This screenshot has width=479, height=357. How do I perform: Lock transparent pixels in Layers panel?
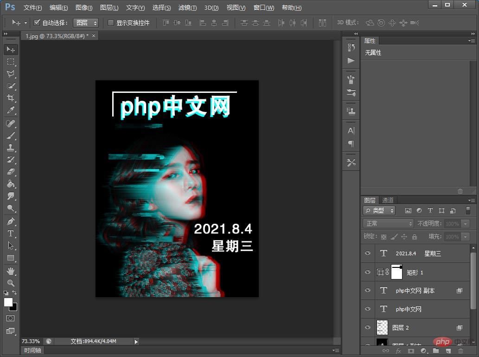click(383, 236)
